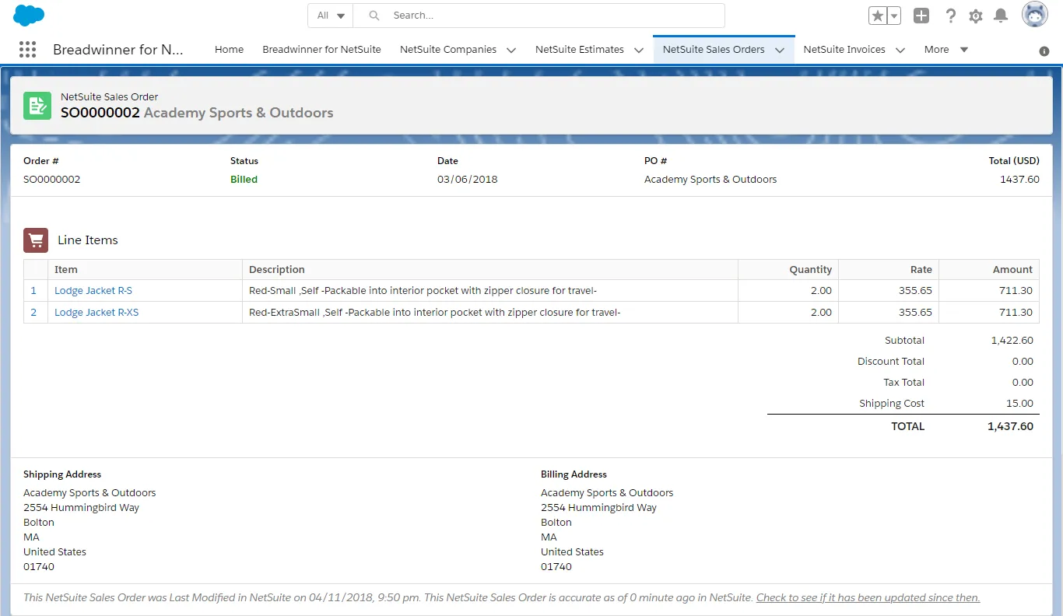Click 'Check to see if it has been updated' link
The height and width of the screenshot is (616, 1063).
(x=868, y=597)
